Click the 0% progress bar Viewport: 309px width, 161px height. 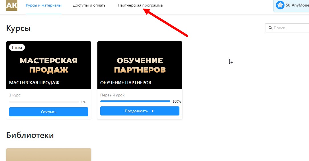pos(44,102)
